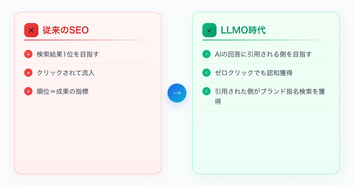Click the red x bullet next to 順位＝成果の指標
This screenshot has height=186, width=354.
pos(28,92)
